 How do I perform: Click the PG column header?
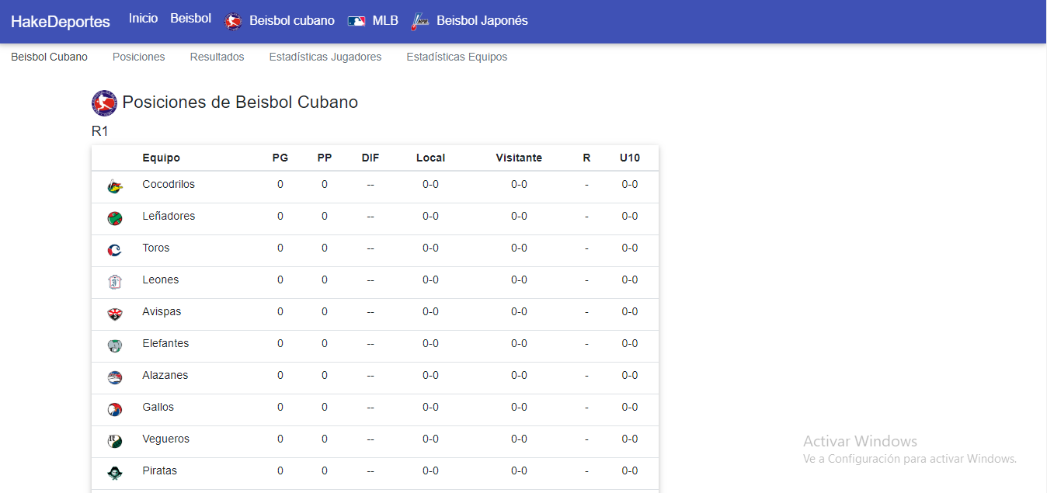pos(280,158)
